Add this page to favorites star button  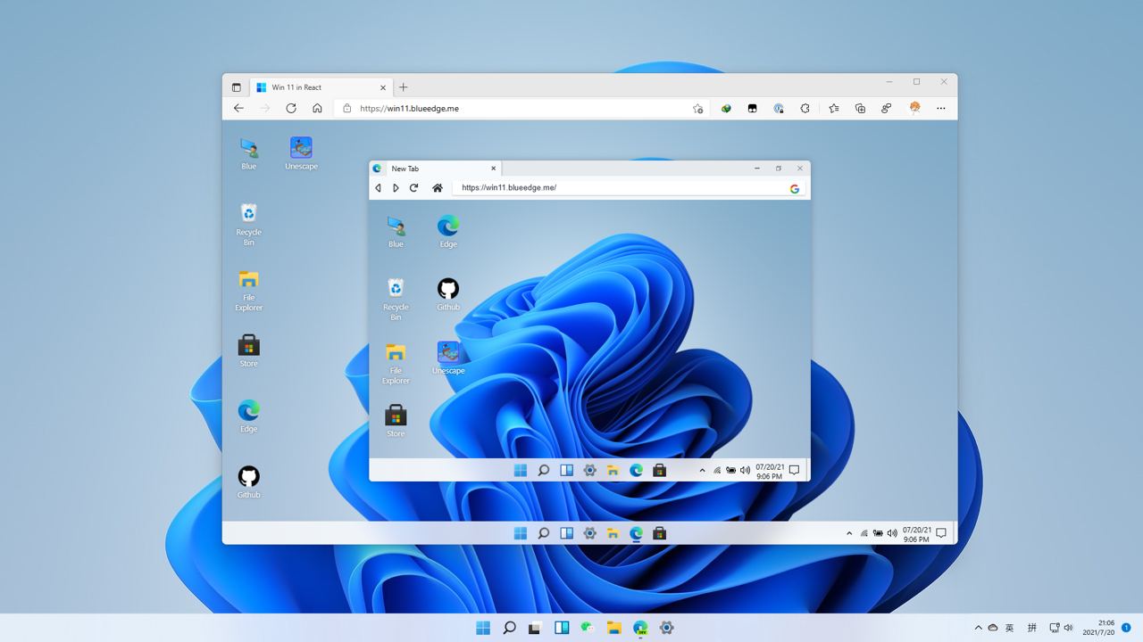[x=697, y=108]
